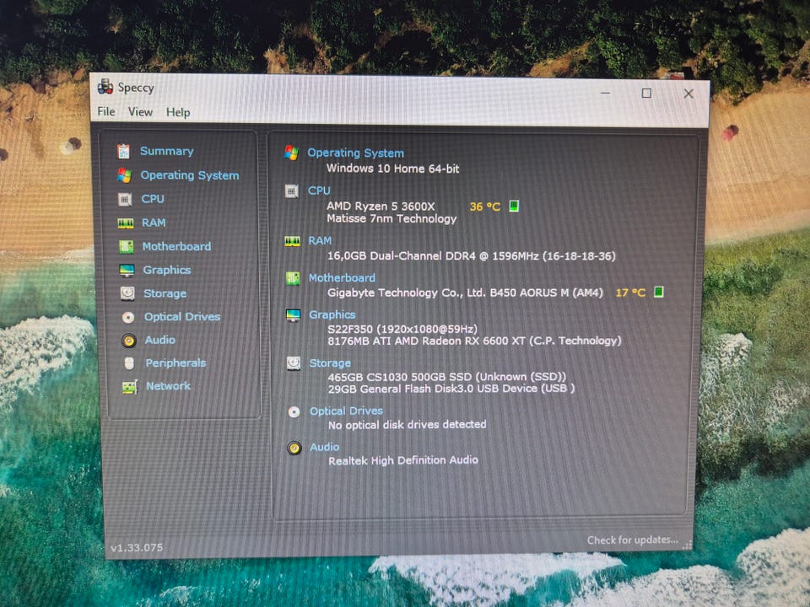
Task: Open Network section from the sidebar
Action: pyautogui.click(x=169, y=386)
